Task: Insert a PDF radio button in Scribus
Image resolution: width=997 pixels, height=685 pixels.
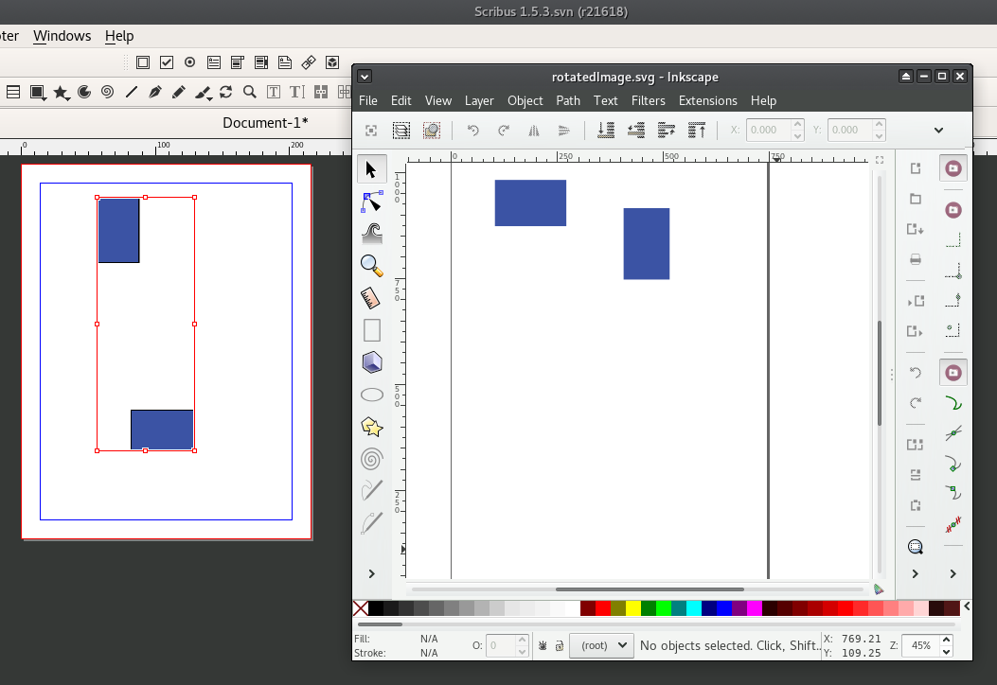Action: (x=190, y=62)
